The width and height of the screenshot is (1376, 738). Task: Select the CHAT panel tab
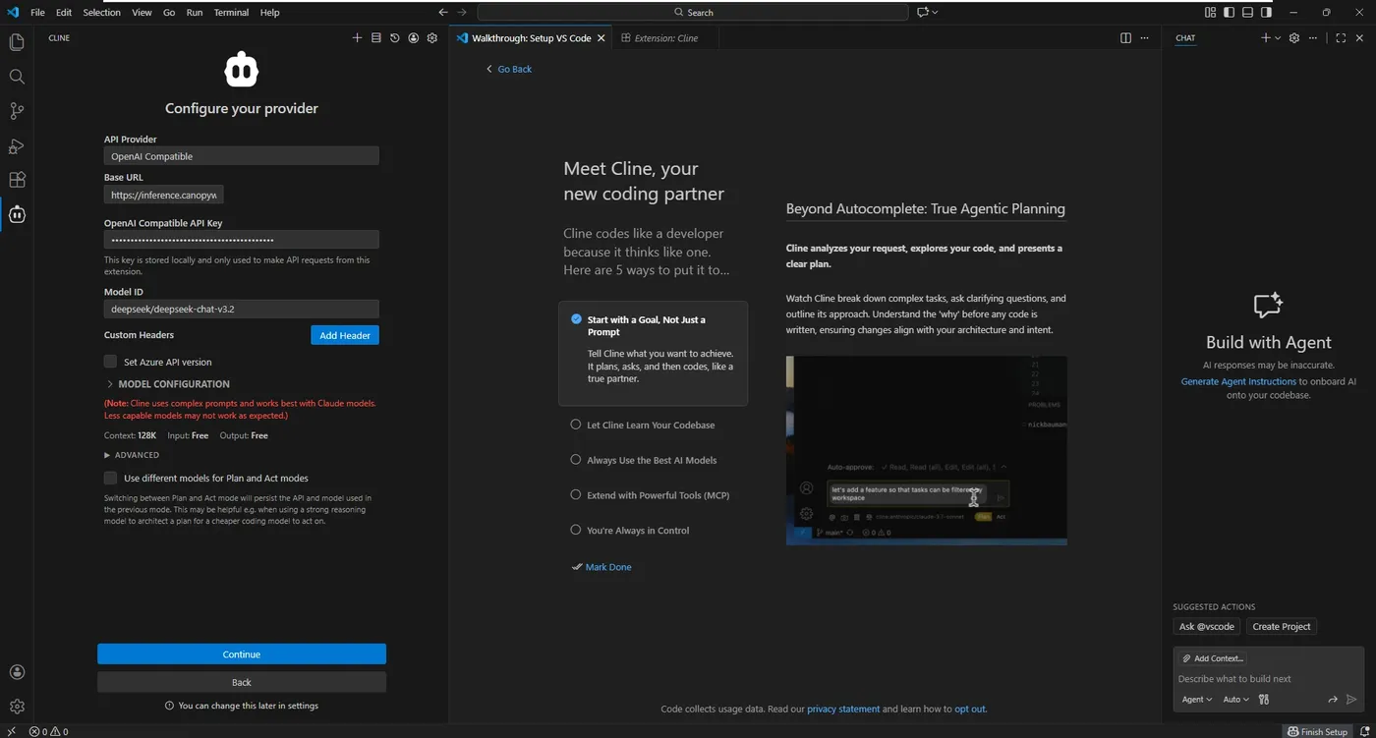pos(1185,38)
